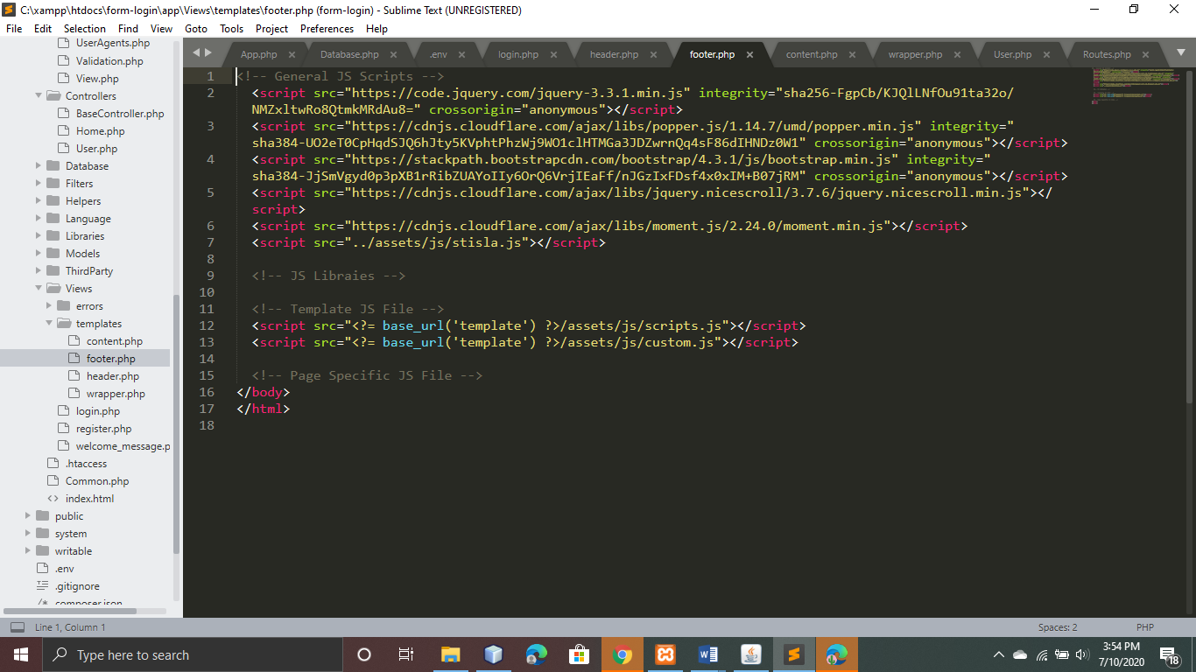Open BaseController.php in sidebar
The width and height of the screenshot is (1196, 672).
(120, 114)
